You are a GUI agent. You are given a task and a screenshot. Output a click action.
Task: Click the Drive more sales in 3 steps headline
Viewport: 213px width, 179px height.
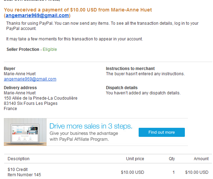point(91,126)
